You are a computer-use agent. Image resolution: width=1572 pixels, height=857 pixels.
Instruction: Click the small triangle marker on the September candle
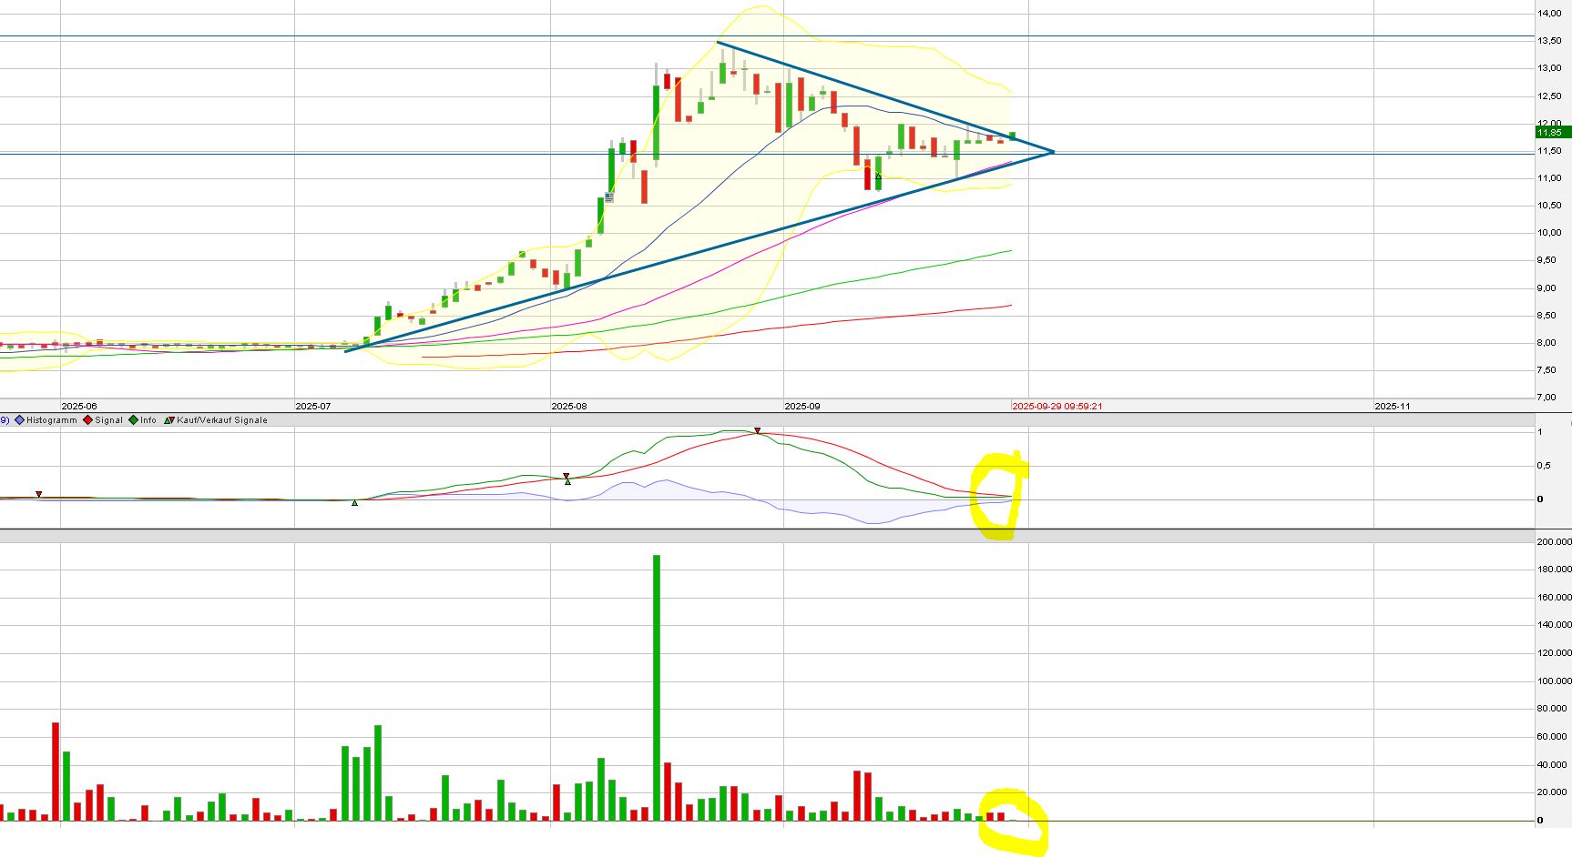pyautogui.click(x=878, y=175)
